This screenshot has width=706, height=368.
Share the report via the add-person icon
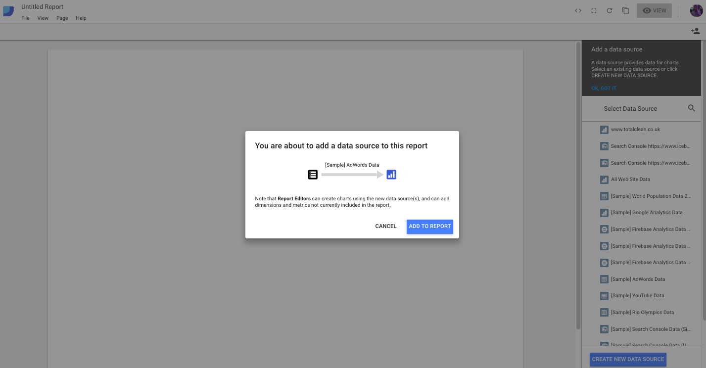coord(695,31)
